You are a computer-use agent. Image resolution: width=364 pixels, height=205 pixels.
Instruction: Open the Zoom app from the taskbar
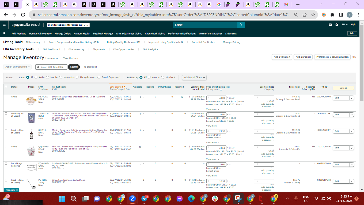(x=132, y=199)
